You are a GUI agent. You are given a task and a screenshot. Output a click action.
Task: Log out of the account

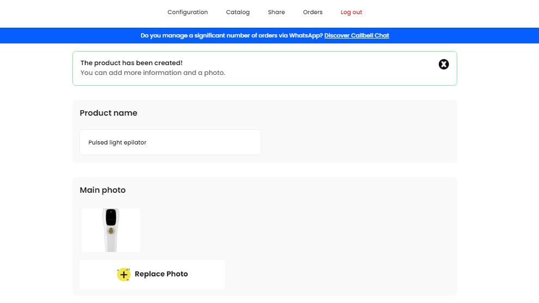tap(351, 12)
